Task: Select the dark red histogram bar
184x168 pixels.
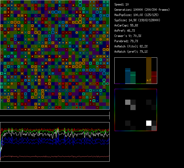Action: point(154,78)
